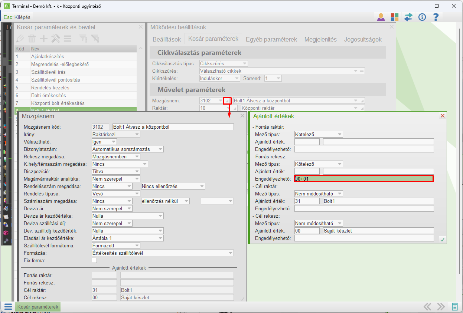The width and height of the screenshot is (463, 313).
Task: Click the Kosár paraméterek button in bottom bar
Action: (38, 307)
